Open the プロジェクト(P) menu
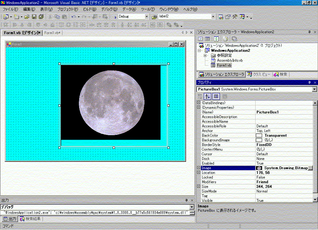The height and width of the screenshot is (230, 318). [68, 9]
